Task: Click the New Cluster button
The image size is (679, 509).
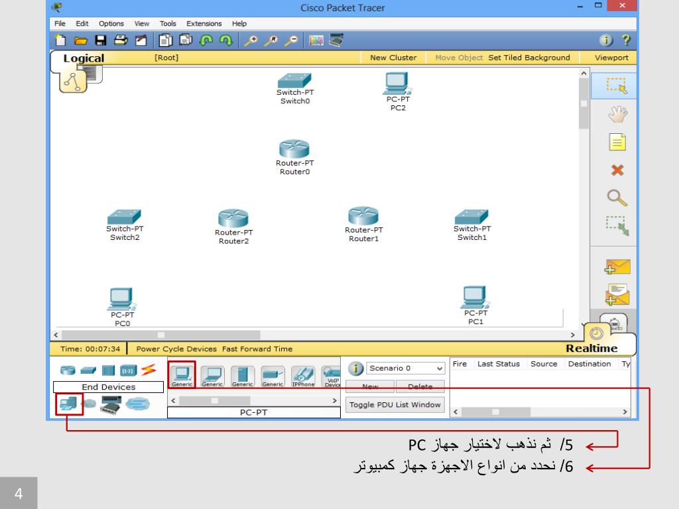Action: (x=393, y=58)
